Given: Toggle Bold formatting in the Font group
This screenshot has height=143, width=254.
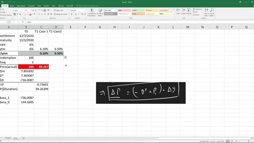Looking at the screenshot, I should [15, 14].
